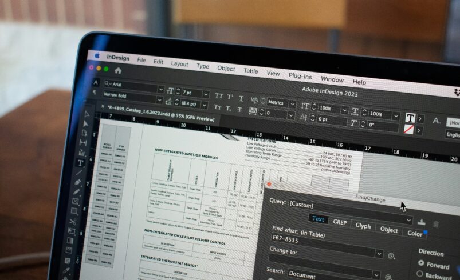Open the English language dropdown
The image size is (460, 280).
(453, 135)
